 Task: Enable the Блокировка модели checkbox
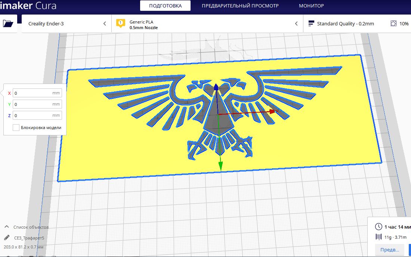pyautogui.click(x=16, y=128)
